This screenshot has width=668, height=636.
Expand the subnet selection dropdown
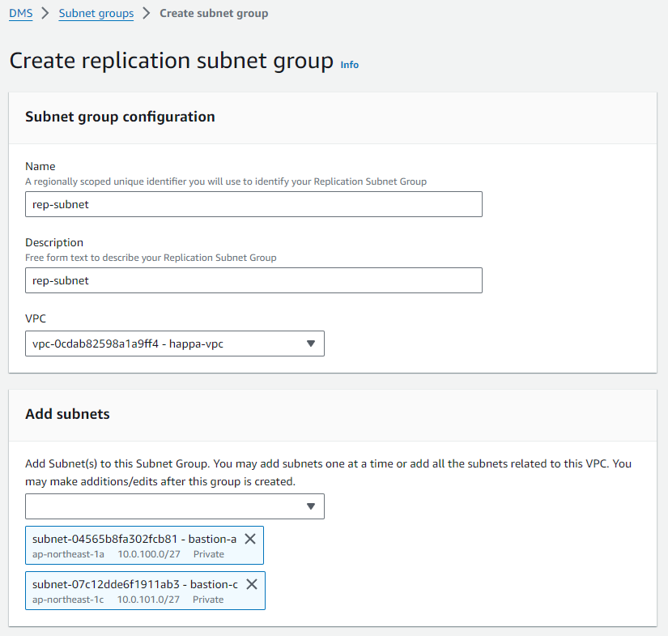(x=175, y=506)
